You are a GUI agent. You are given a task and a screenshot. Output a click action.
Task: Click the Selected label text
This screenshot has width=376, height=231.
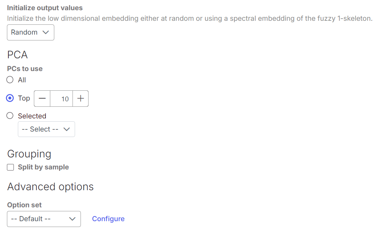point(32,116)
